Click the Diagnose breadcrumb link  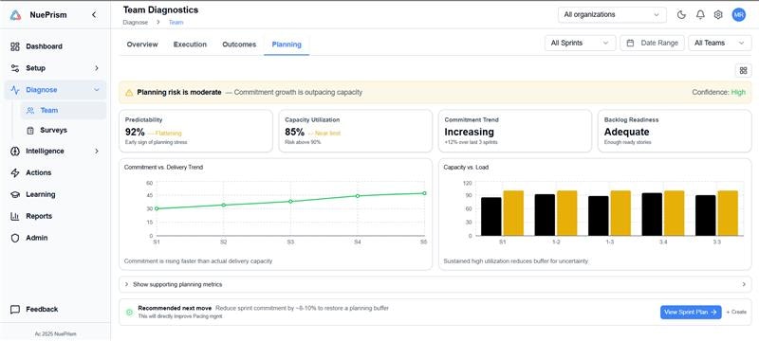pyautogui.click(x=136, y=22)
